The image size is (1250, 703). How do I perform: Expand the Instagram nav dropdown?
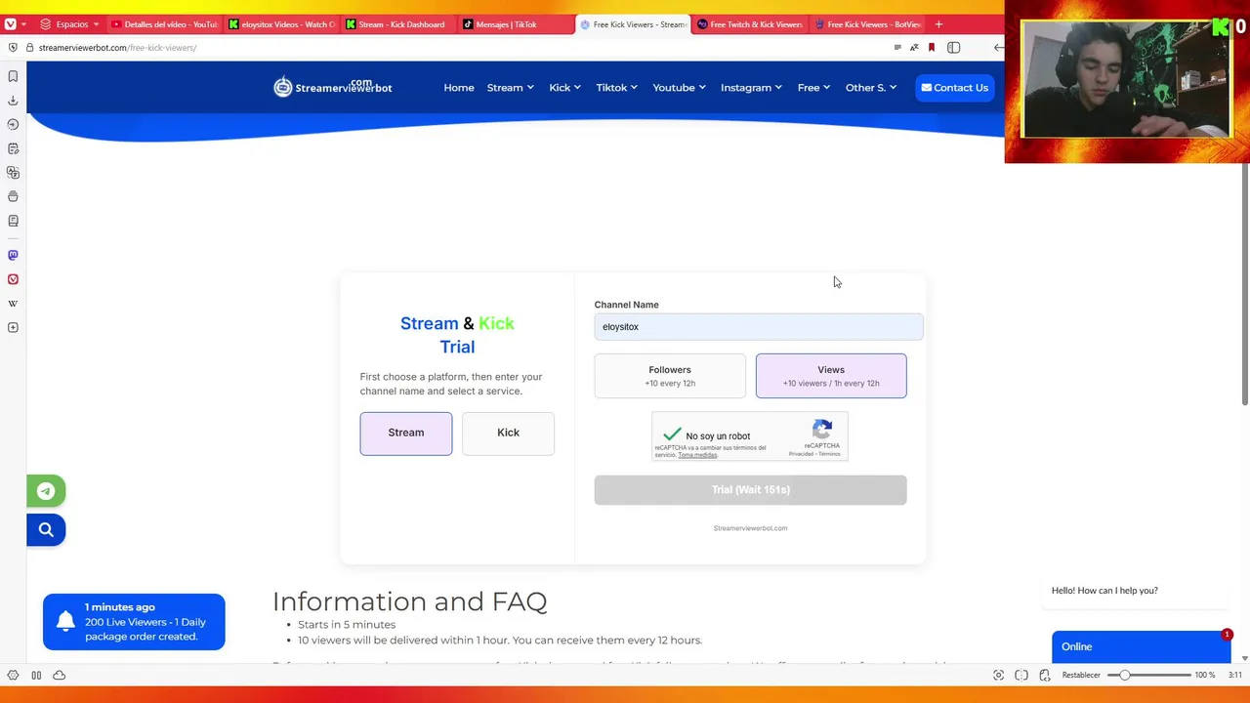pyautogui.click(x=751, y=88)
